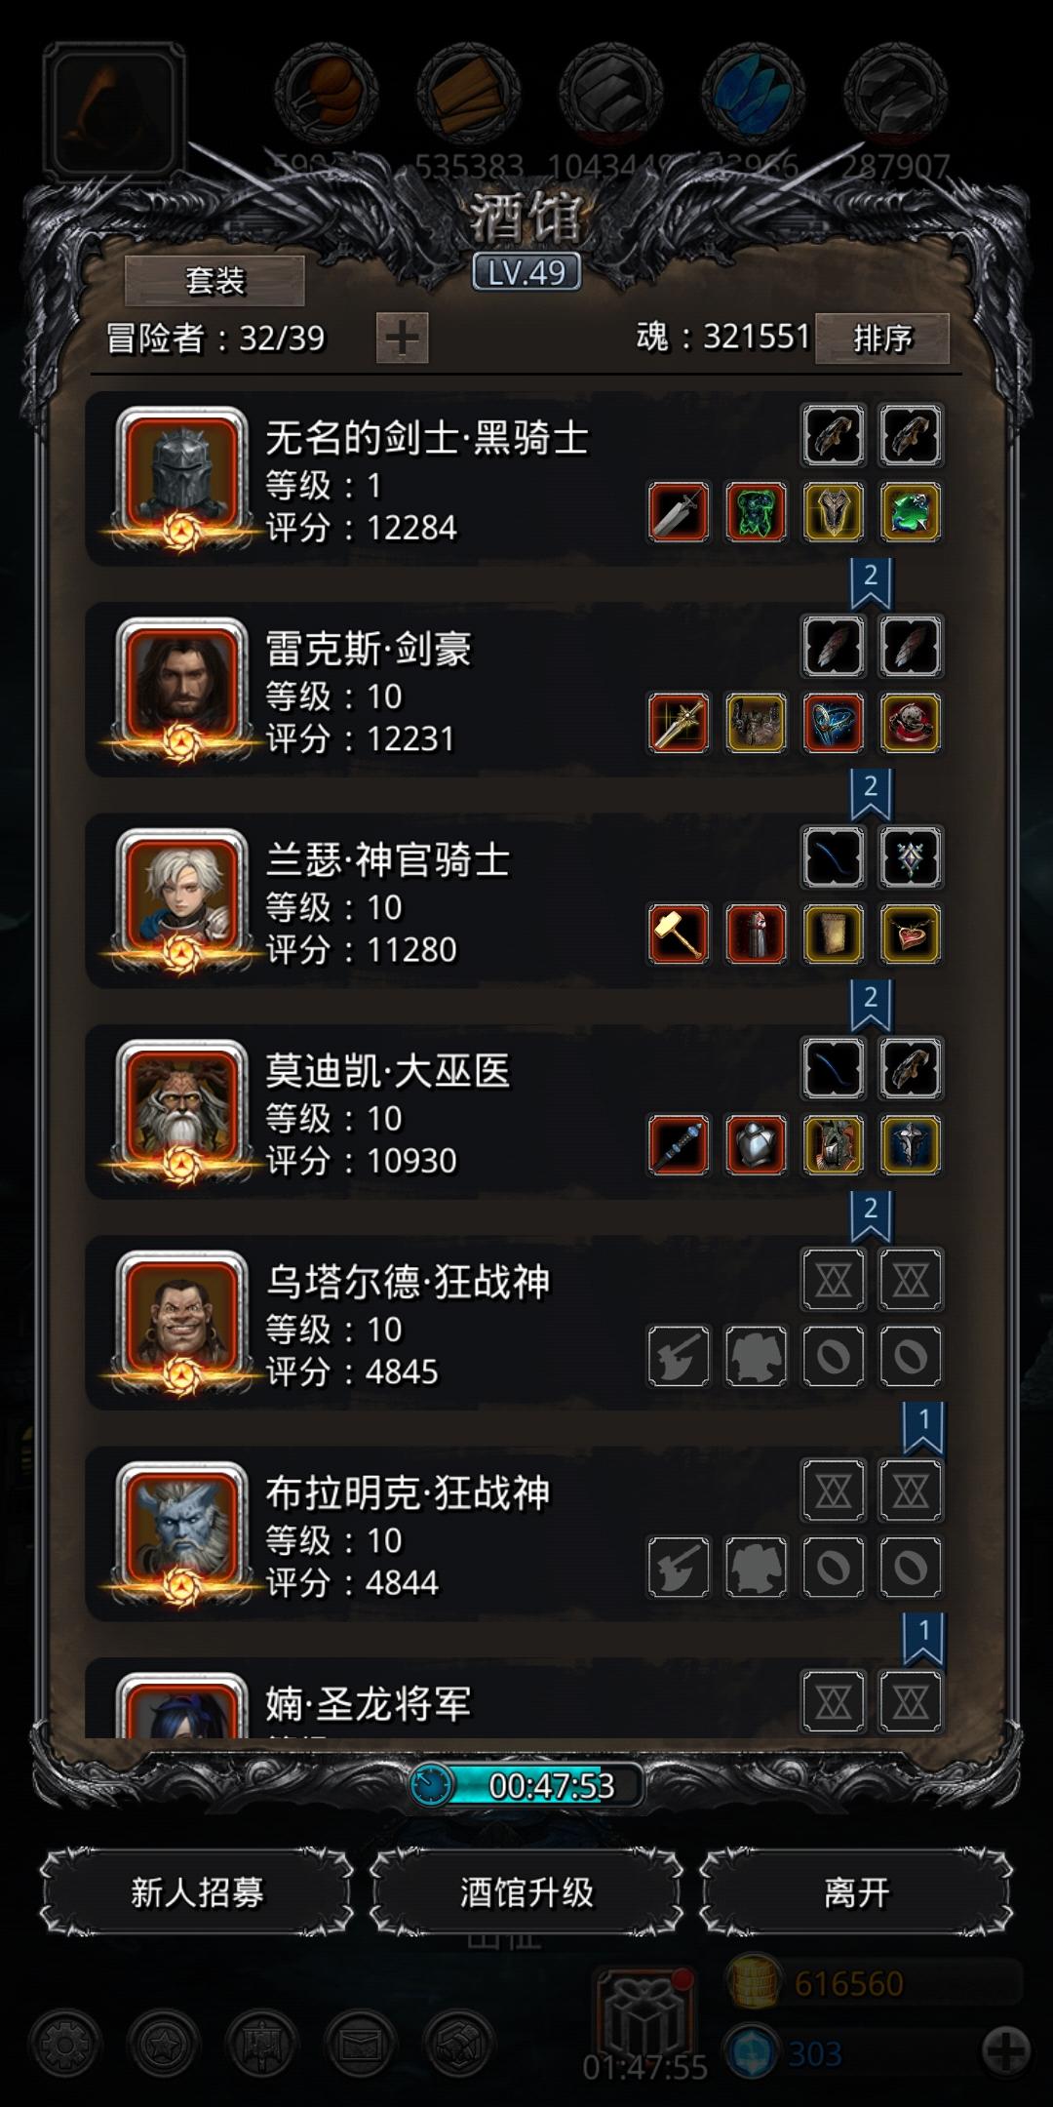Open the heart necklace item of 兰瑟
1053x2107 pixels.
[x=911, y=934]
